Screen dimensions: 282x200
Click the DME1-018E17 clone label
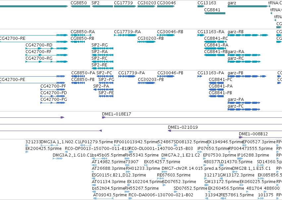(x=116, y=114)
